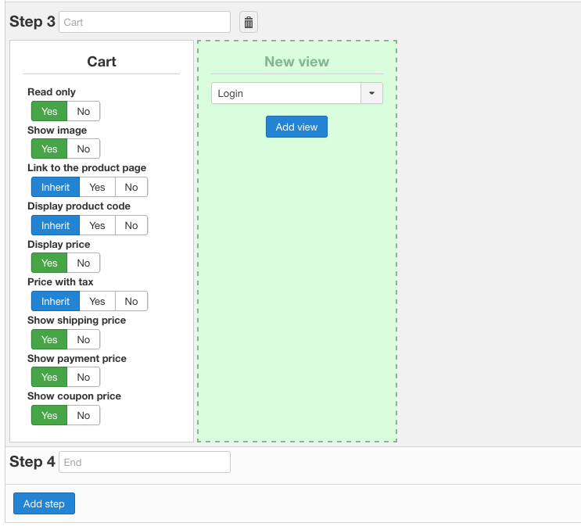
Task: Click the Show payment price label
Action: click(x=77, y=359)
